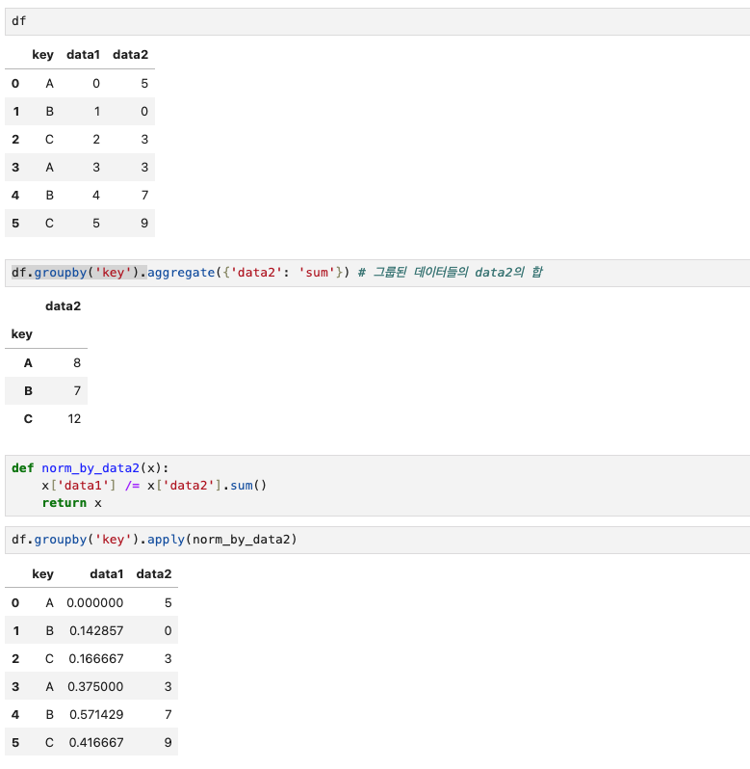Select the data1 column header in original df table
This screenshot has height=769, width=750.
click(x=83, y=54)
